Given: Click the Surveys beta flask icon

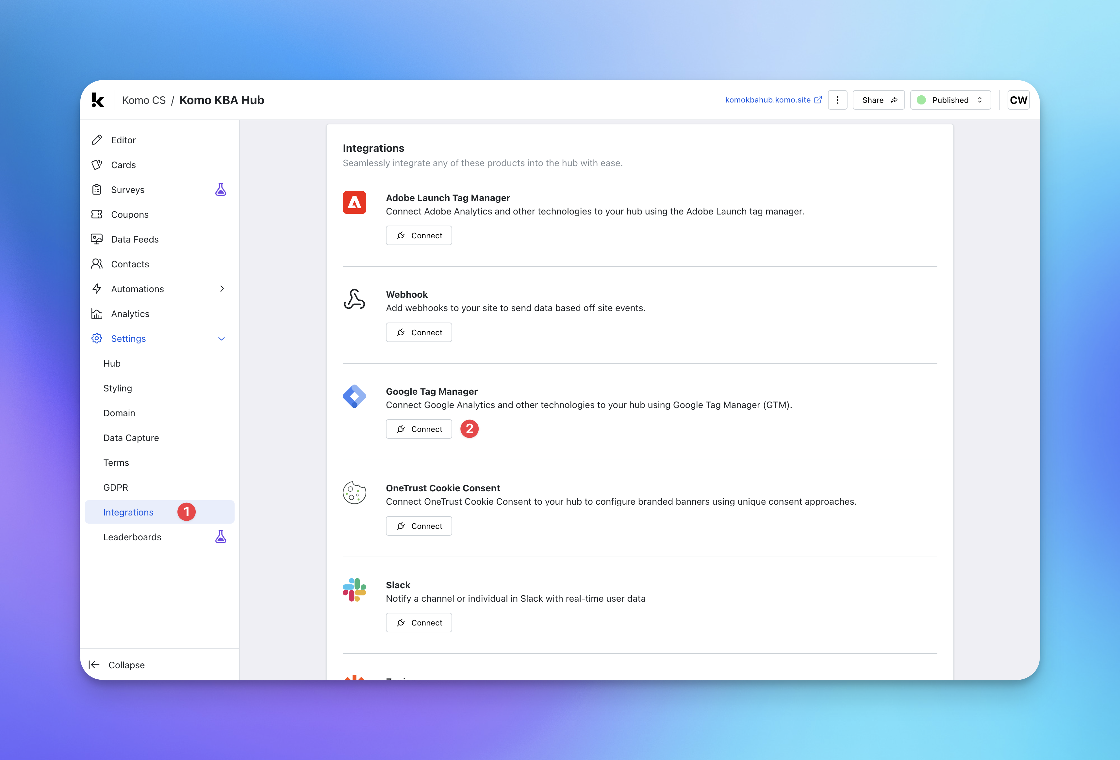Looking at the screenshot, I should pyautogui.click(x=221, y=190).
